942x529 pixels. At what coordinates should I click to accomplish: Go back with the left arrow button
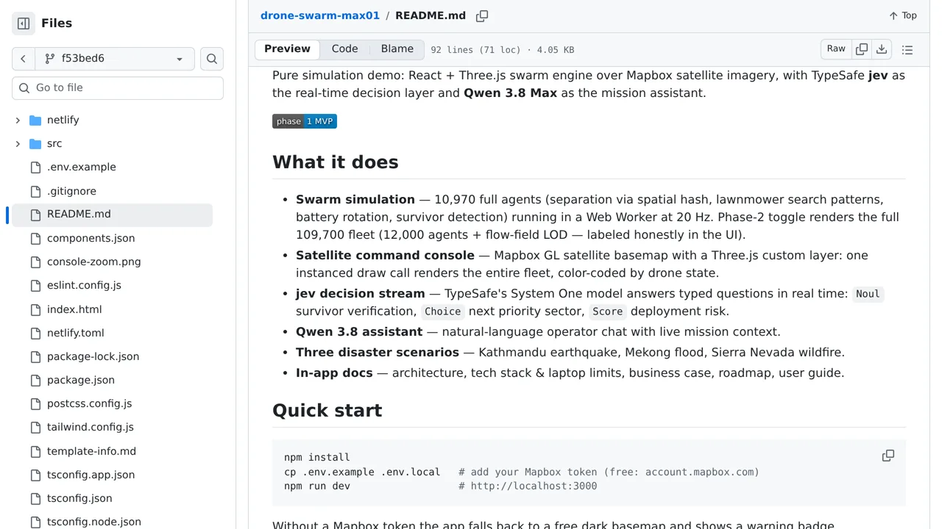(24, 59)
